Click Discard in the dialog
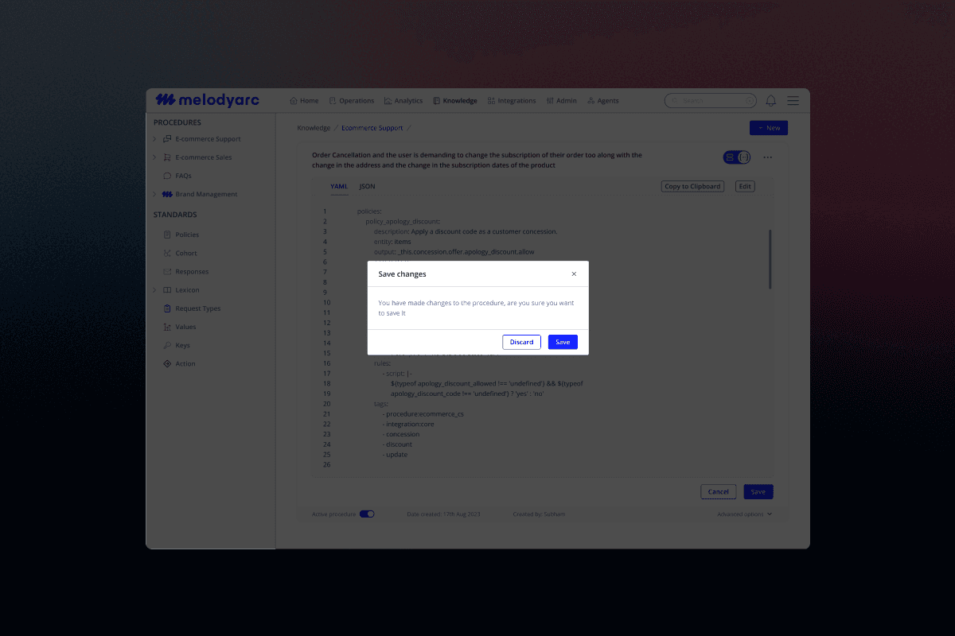The width and height of the screenshot is (955, 636). click(522, 342)
